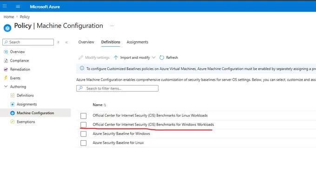
Task: Check Azure Security Baseline for Windows box
Action: 84,134
